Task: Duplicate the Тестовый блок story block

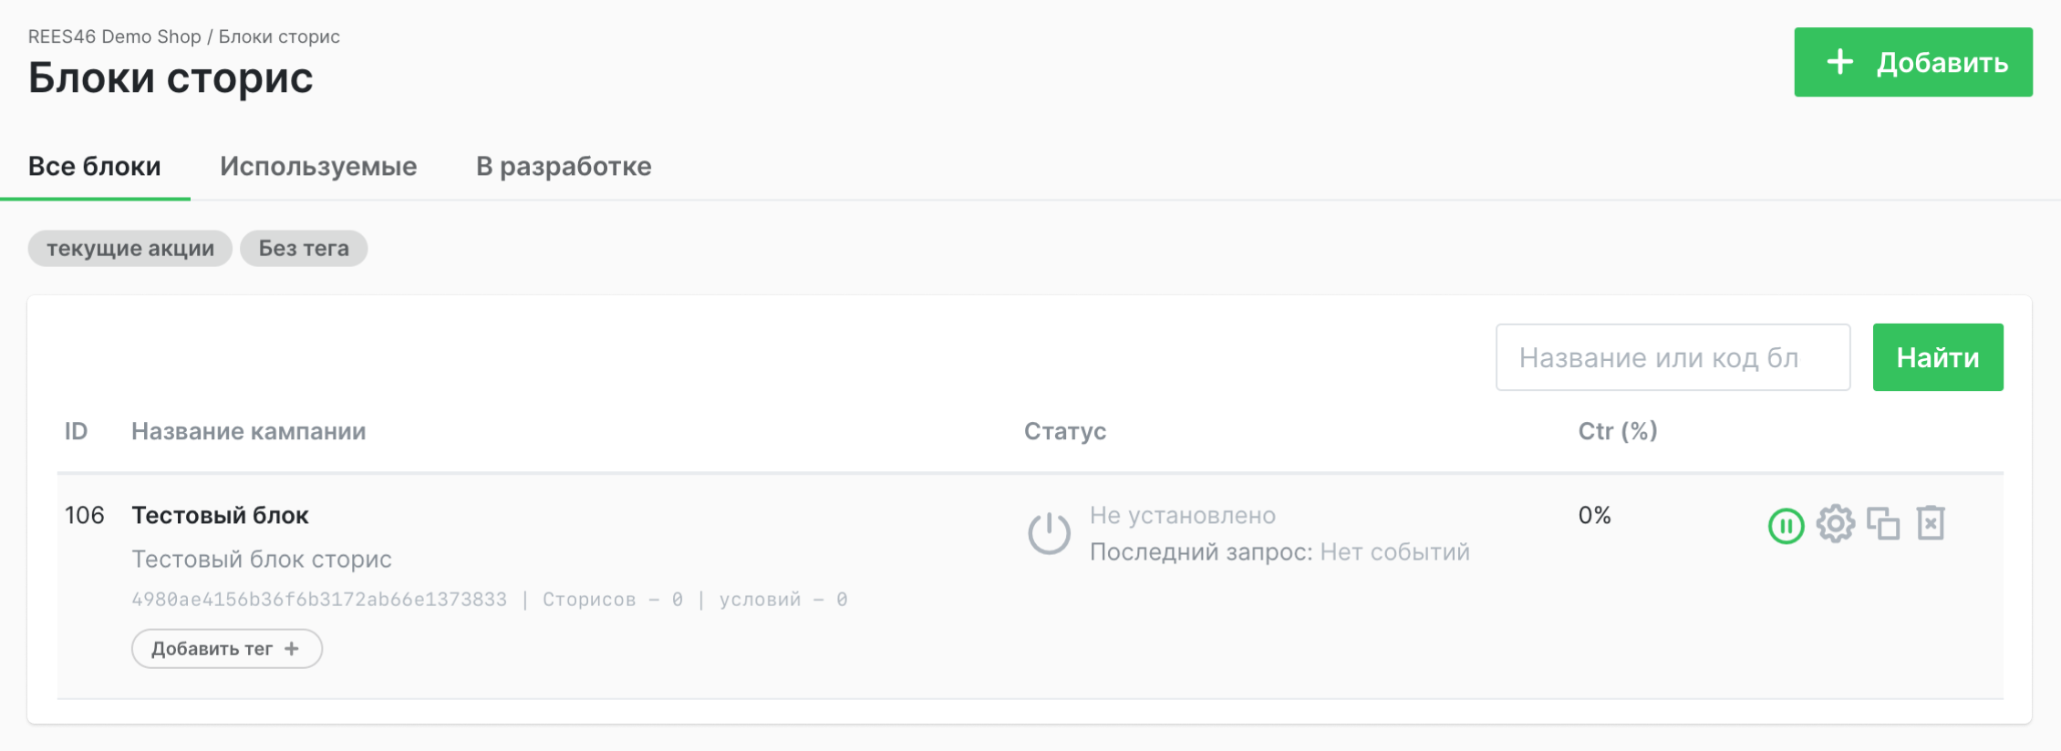Action: click(x=1885, y=523)
